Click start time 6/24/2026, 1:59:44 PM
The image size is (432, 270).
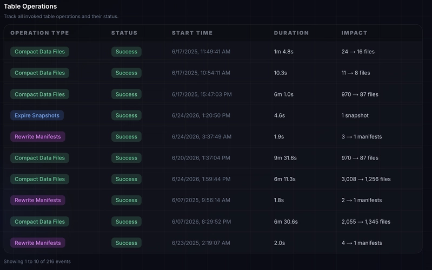tap(201, 179)
